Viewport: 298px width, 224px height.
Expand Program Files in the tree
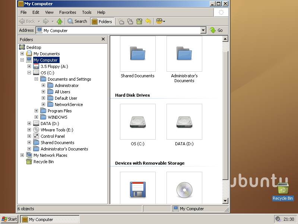click(x=36, y=111)
